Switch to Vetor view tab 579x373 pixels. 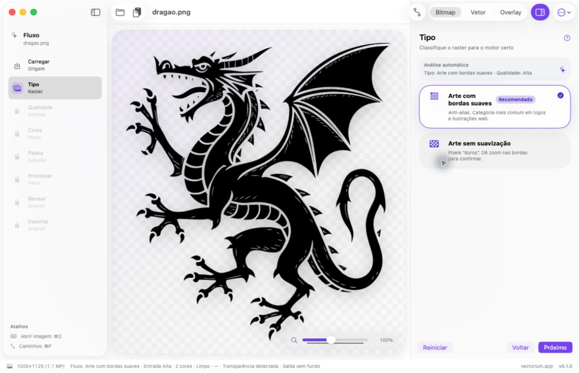pos(478,12)
